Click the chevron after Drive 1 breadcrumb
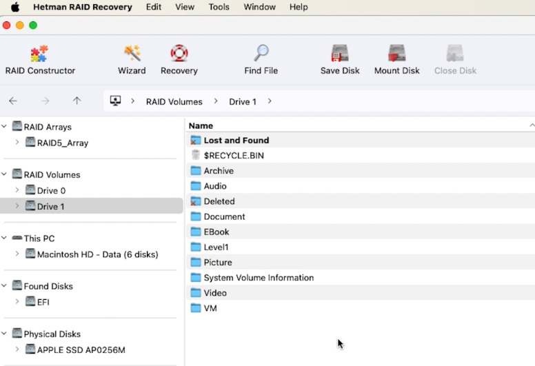Image resolution: width=535 pixels, height=366 pixels. click(270, 101)
